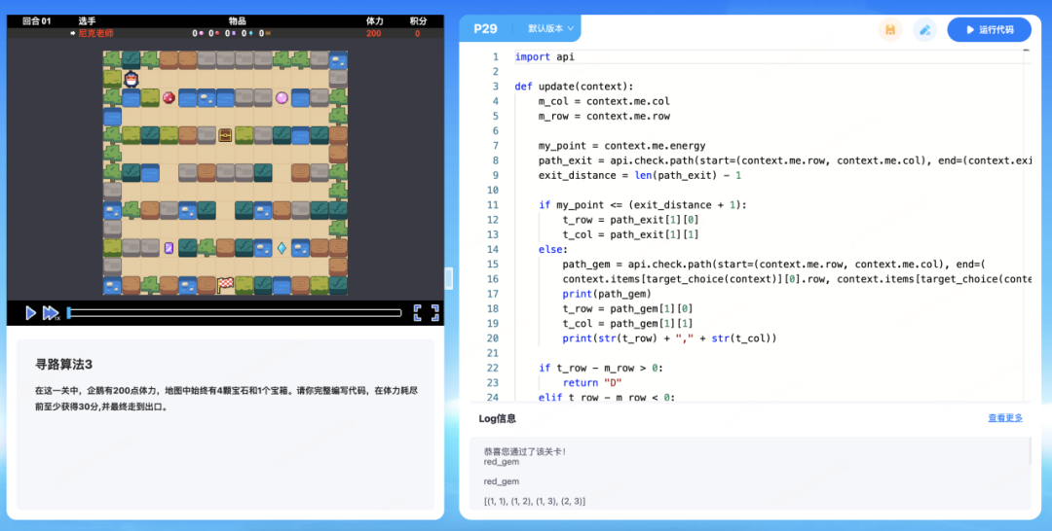Screen dimensions: 1052x531
Task: Click line 4 m_col = context.me.col
Action: click(604, 101)
